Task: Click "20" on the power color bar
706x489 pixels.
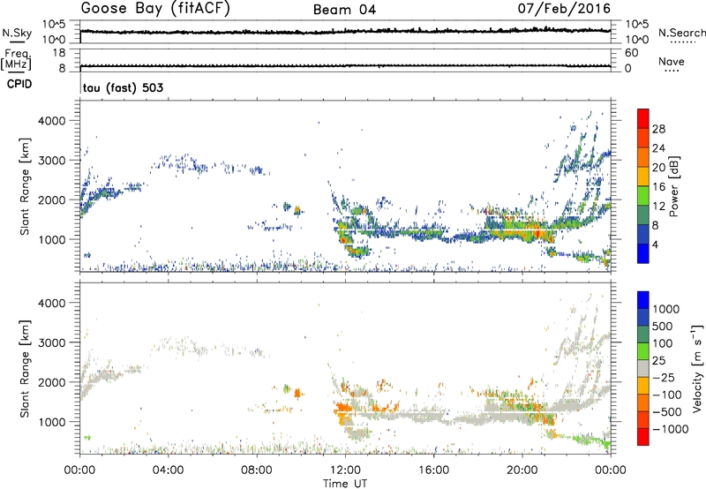Action: click(658, 168)
